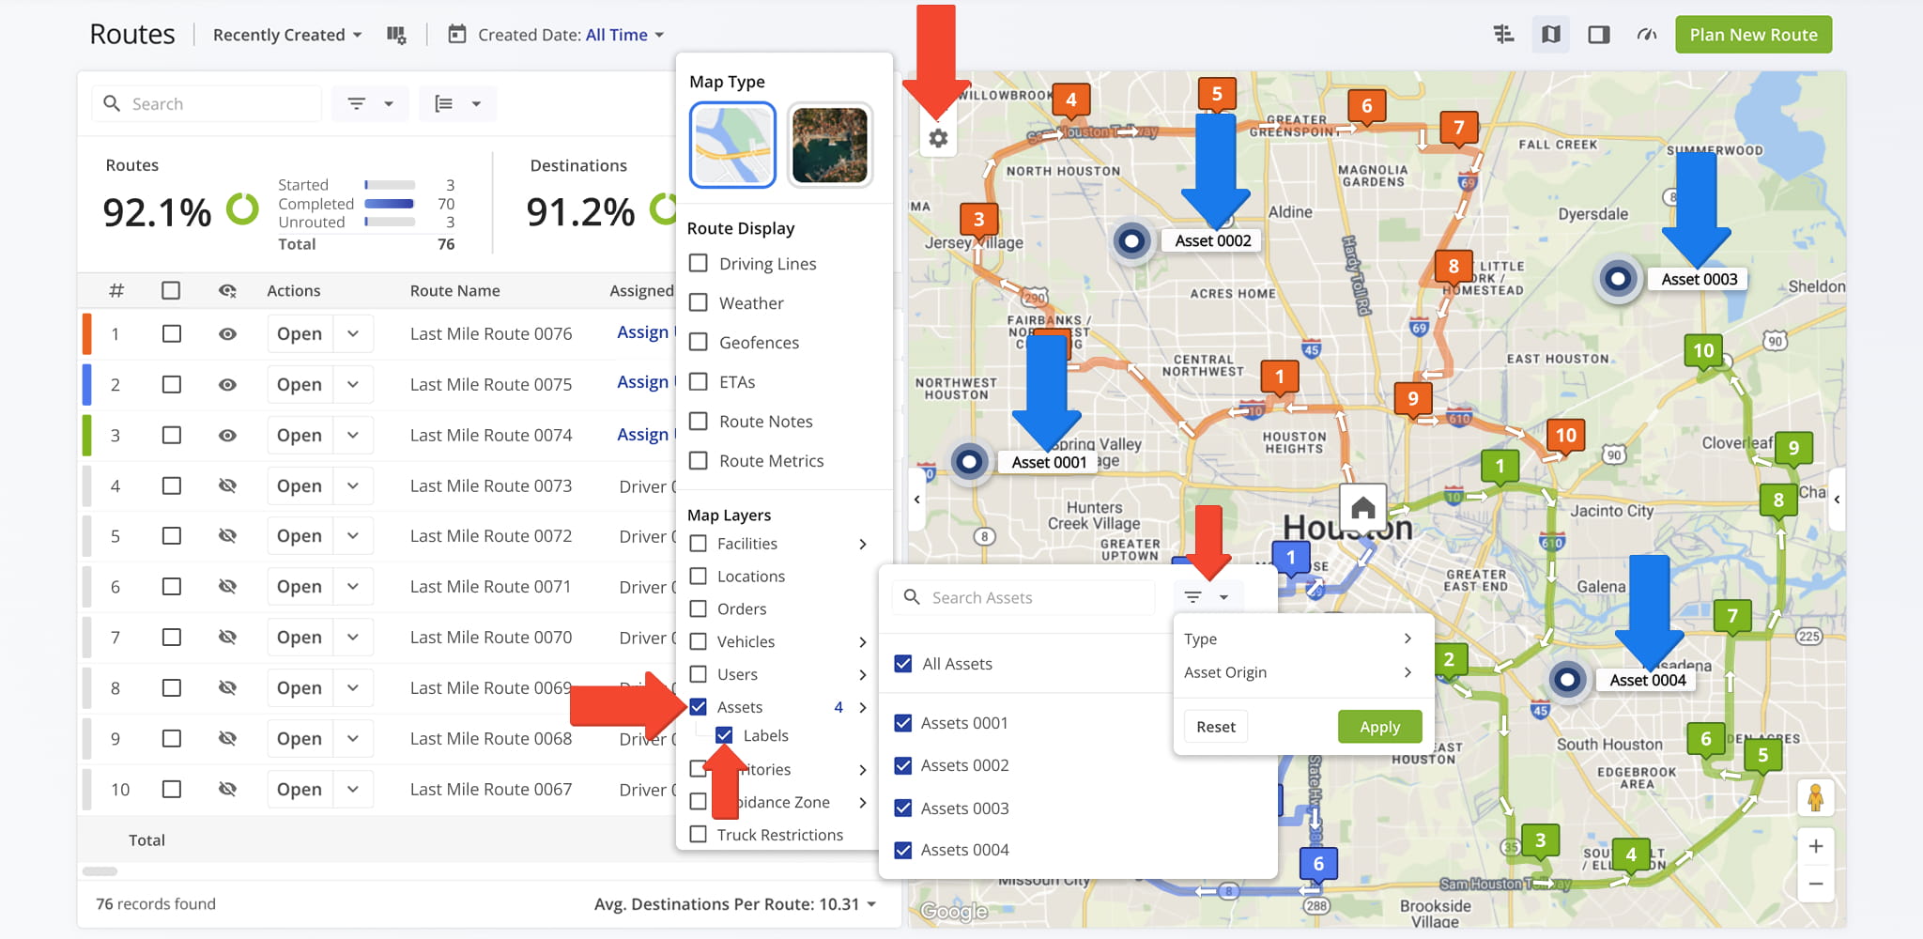Open Avg. Destinations Per Route dropdown
This screenshot has height=939, width=1923.
(735, 904)
